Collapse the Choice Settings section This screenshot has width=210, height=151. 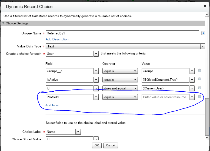4,23
